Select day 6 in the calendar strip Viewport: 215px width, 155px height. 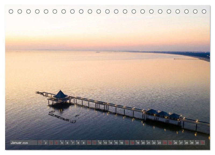click(67, 143)
